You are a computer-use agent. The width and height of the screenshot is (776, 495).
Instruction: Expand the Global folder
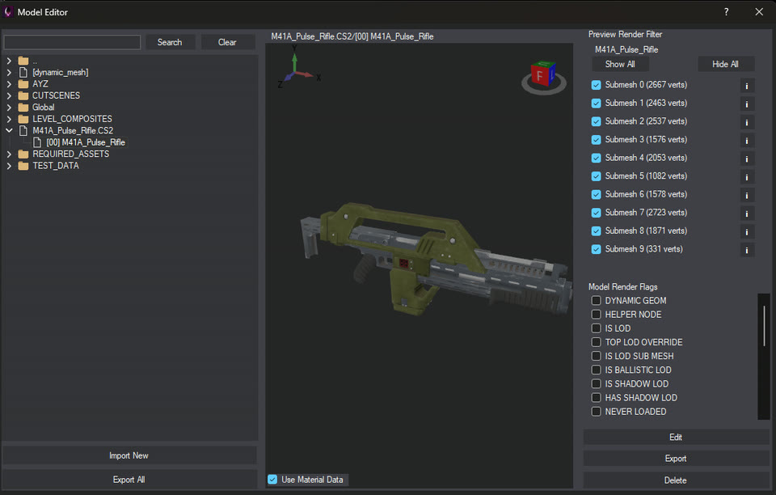click(x=9, y=108)
